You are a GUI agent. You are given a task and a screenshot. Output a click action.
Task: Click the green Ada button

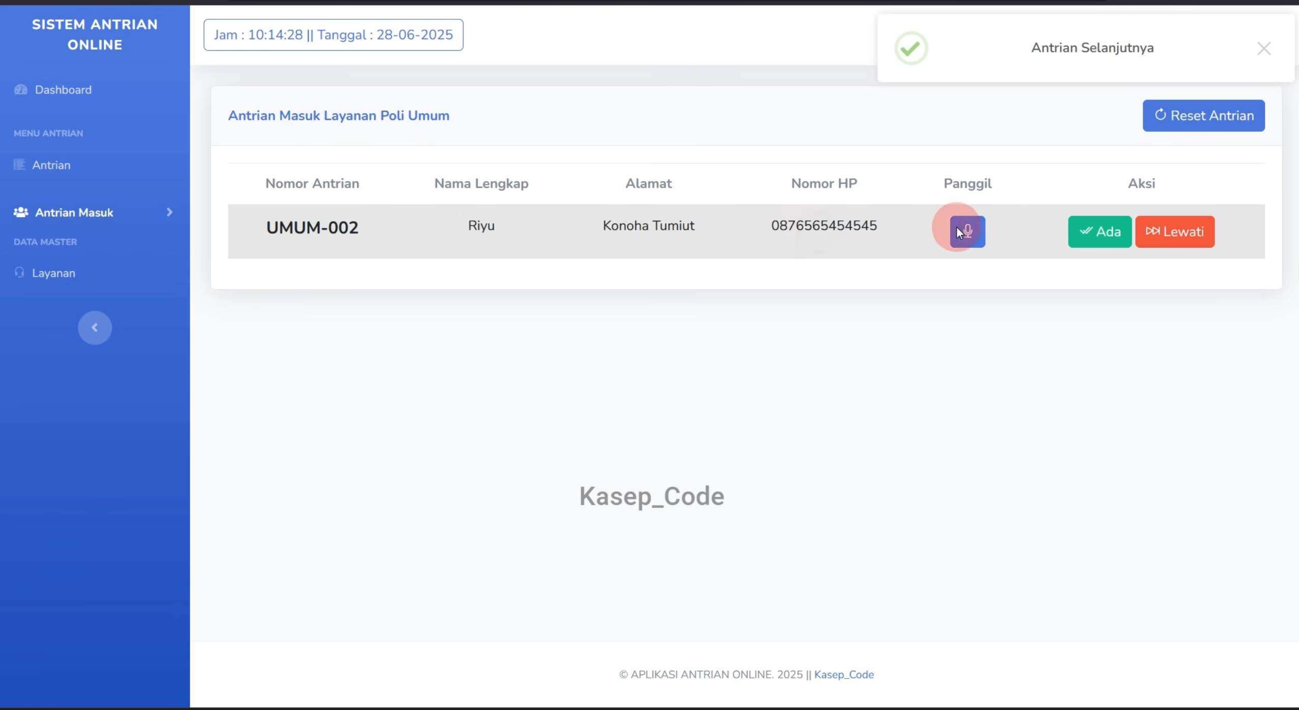(1100, 232)
